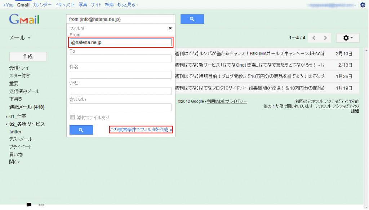Open the chat bubble icon at bottom left
Viewport: 369px width, 210px height.
(28, 205)
